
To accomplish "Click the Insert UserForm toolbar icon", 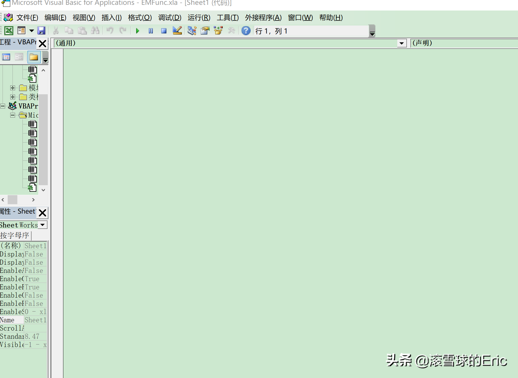I will (22, 31).
